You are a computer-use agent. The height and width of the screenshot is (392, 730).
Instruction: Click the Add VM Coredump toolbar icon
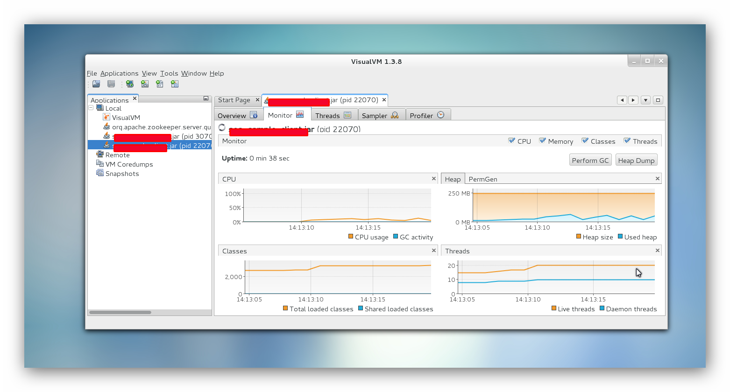pyautogui.click(x=160, y=84)
